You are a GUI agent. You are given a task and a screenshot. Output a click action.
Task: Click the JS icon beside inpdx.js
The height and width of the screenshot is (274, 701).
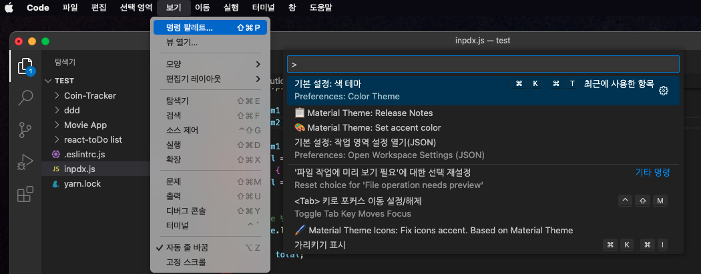pyautogui.click(x=56, y=169)
